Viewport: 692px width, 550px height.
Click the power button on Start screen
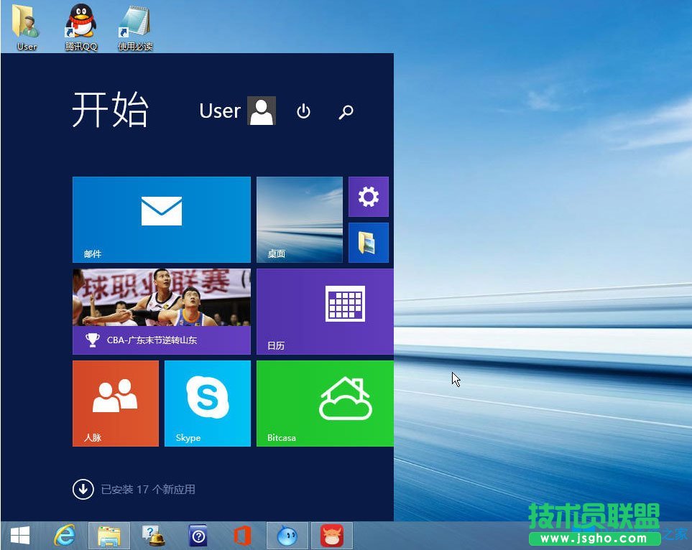[x=303, y=112]
